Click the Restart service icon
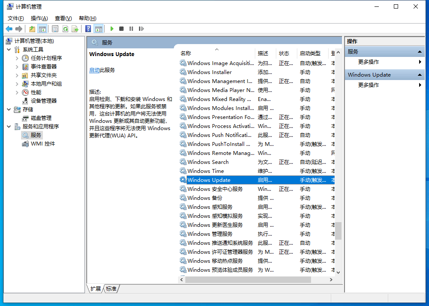The image size is (429, 306). tap(141, 29)
